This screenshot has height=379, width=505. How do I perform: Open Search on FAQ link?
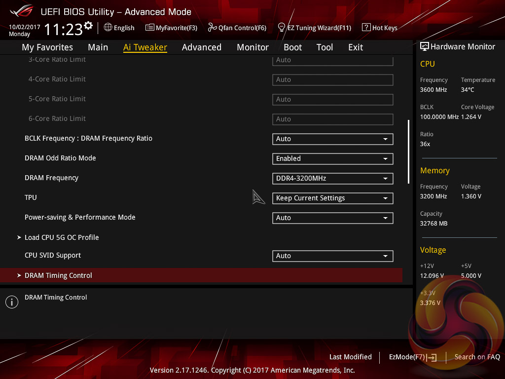(477, 357)
